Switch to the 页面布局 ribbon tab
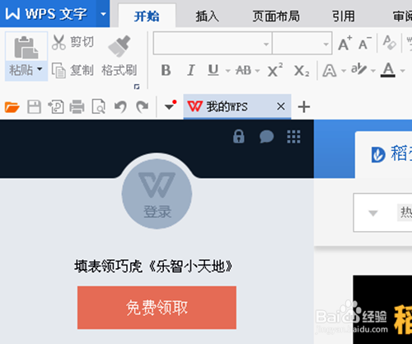The width and height of the screenshot is (412, 344). click(x=276, y=16)
